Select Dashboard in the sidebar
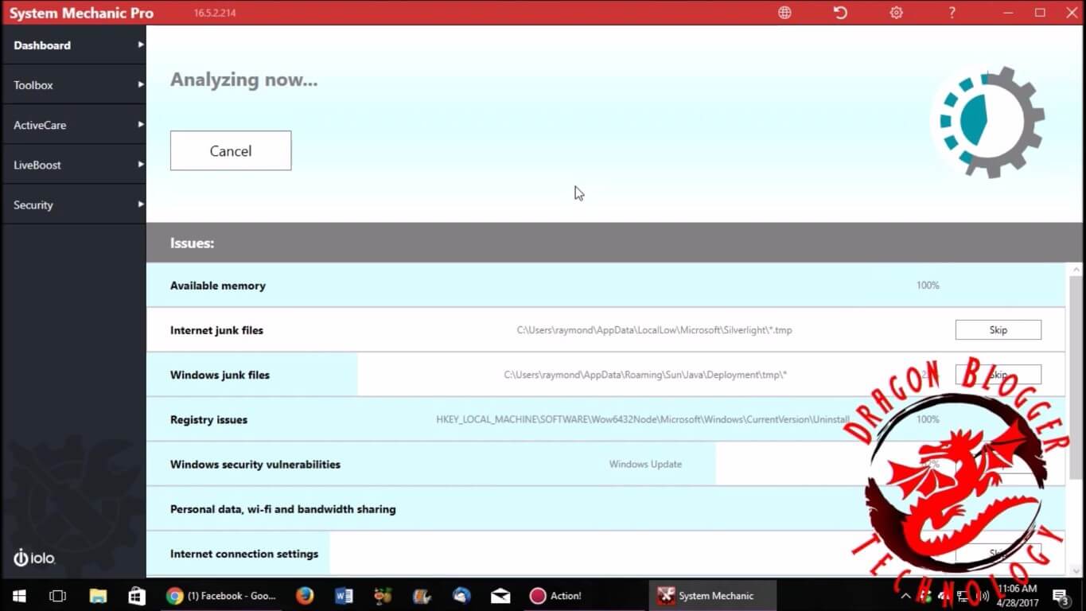Screen dimensions: 1086x611 coord(42,45)
